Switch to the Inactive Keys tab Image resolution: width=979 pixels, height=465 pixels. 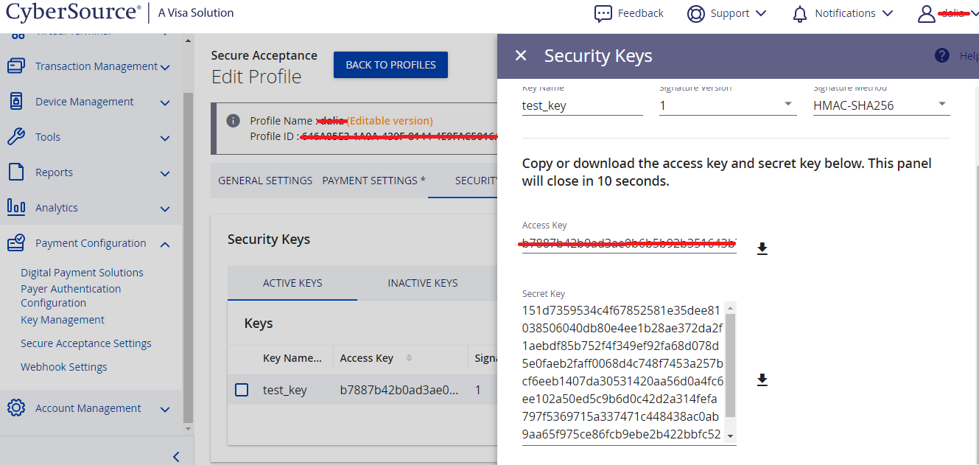point(423,283)
